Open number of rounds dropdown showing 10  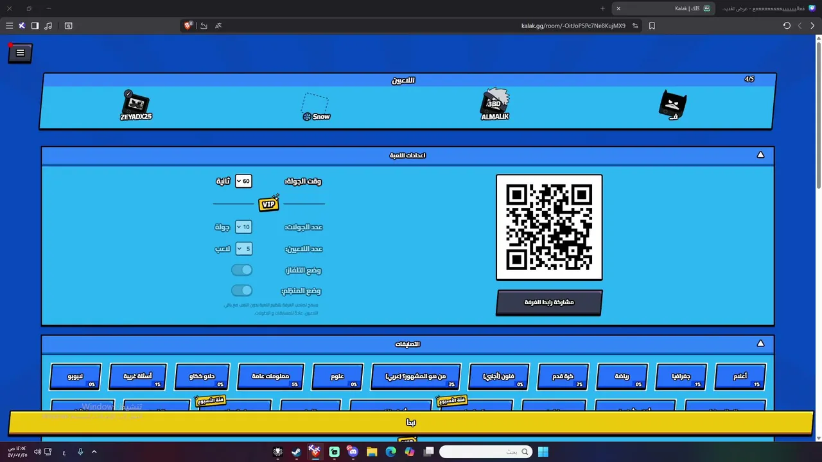243,227
